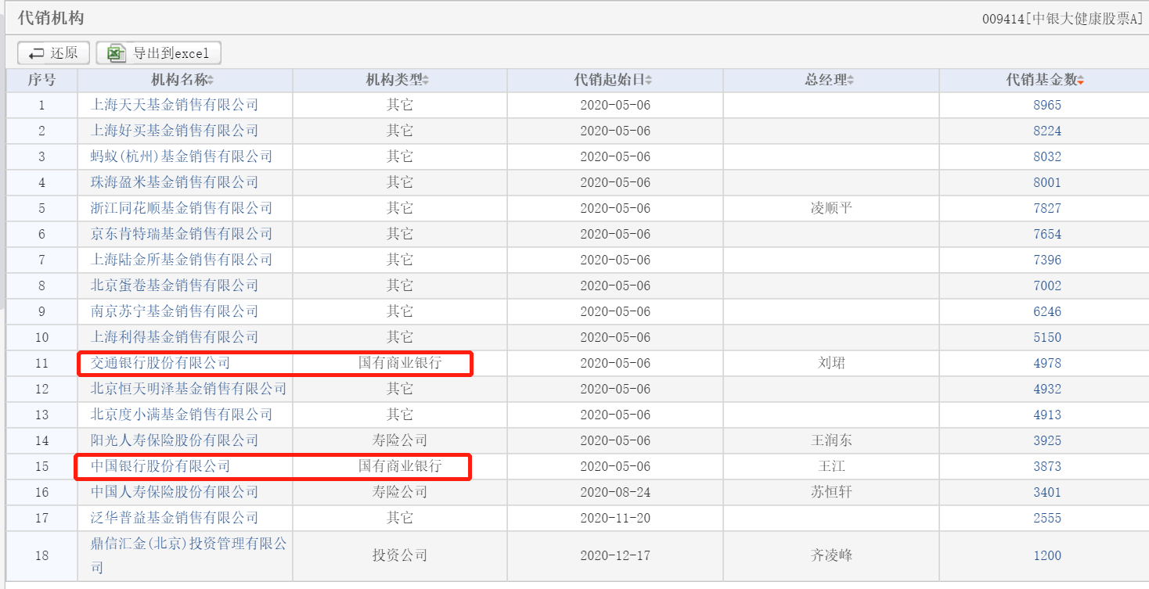Viewport: 1149px width, 589px height.
Task: Click fund code 009414[中银大健康股票A] label
Action: (x=1062, y=19)
